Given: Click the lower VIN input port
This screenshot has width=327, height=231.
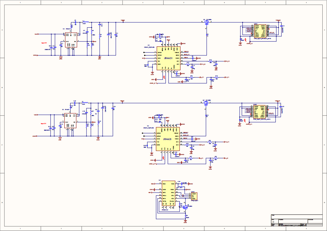Looking at the screenshot, I should [36, 115].
